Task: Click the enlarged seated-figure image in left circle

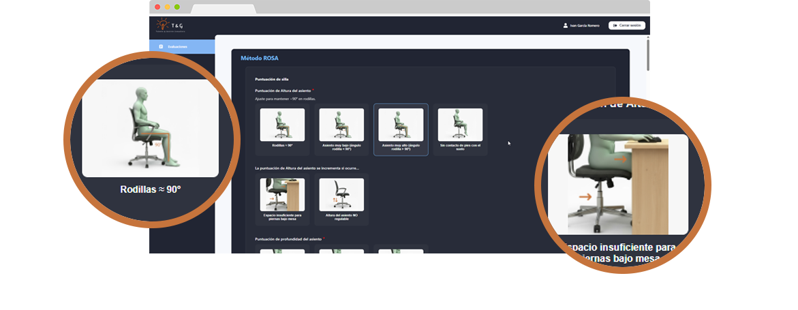Action: [x=150, y=128]
